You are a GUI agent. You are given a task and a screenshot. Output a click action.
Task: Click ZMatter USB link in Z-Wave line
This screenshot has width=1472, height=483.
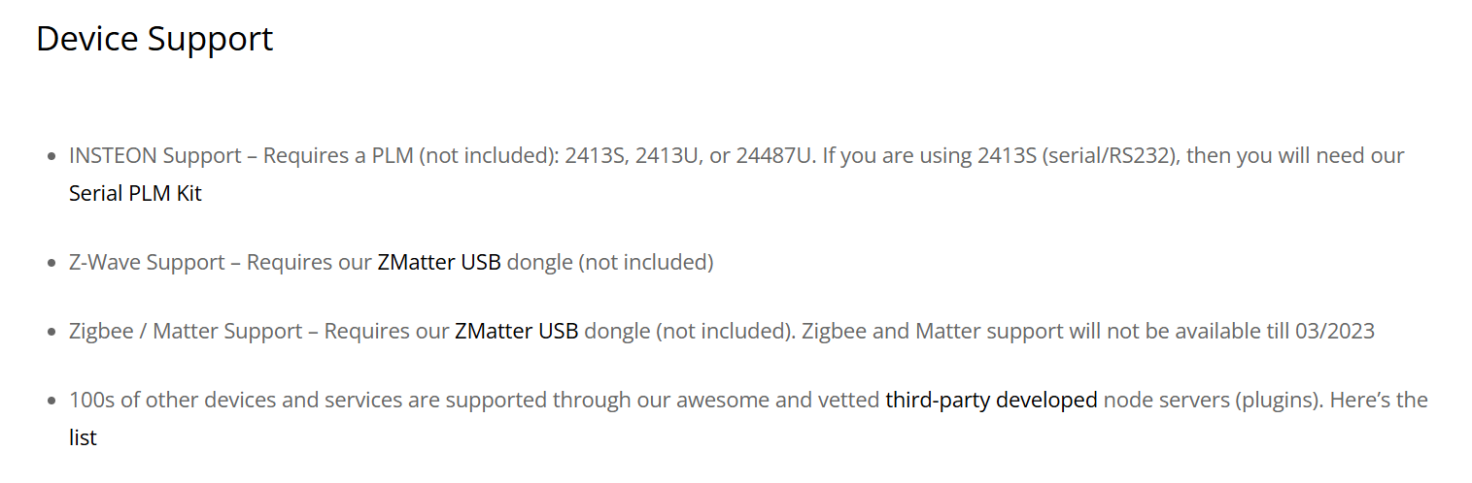coord(438,263)
